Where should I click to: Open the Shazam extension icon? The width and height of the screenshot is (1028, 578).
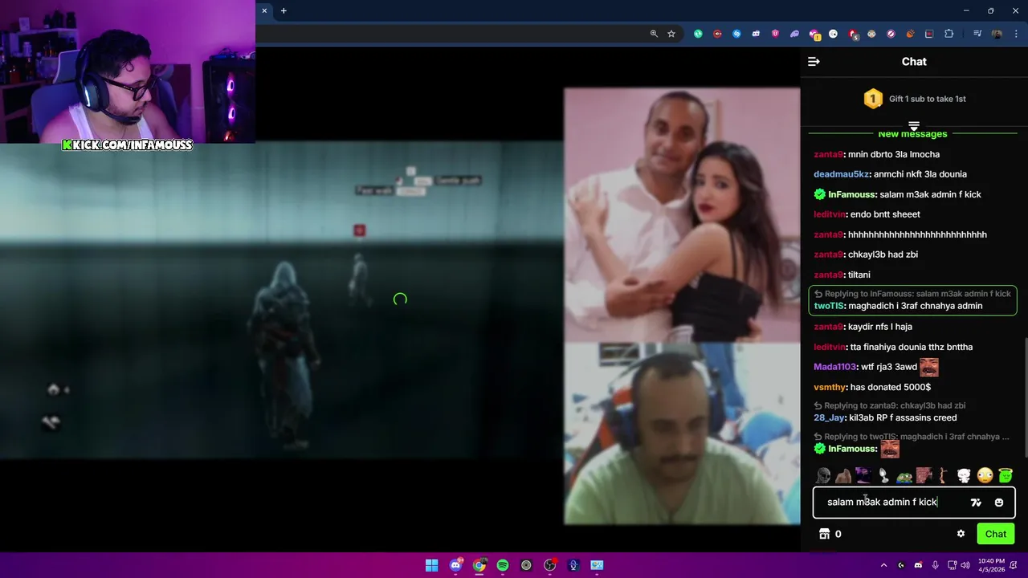click(736, 34)
